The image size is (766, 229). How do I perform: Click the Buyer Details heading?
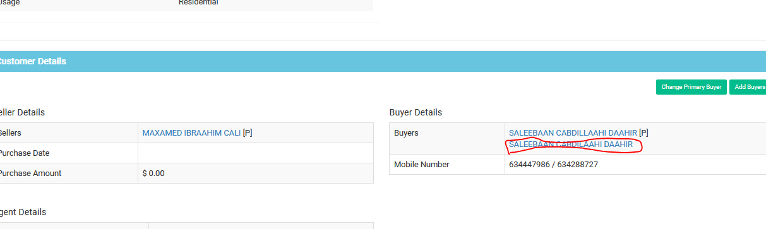[x=416, y=112]
